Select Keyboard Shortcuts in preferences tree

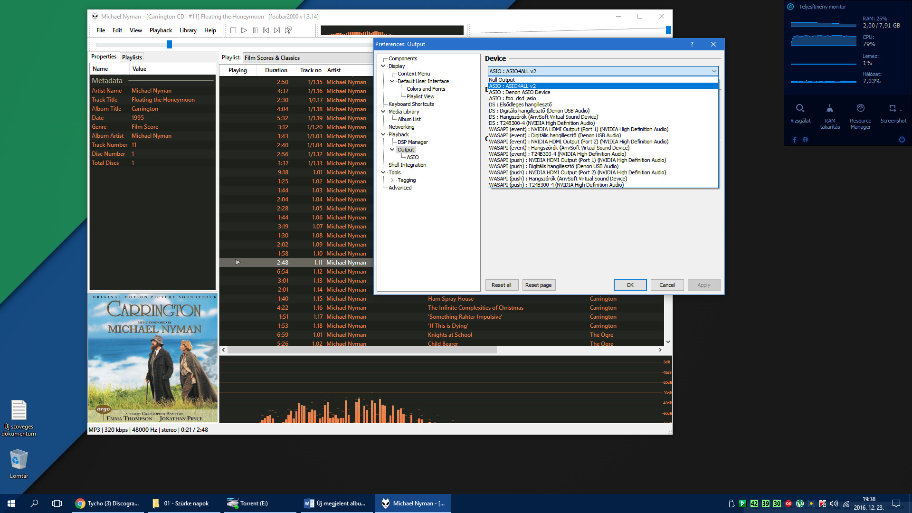(411, 104)
